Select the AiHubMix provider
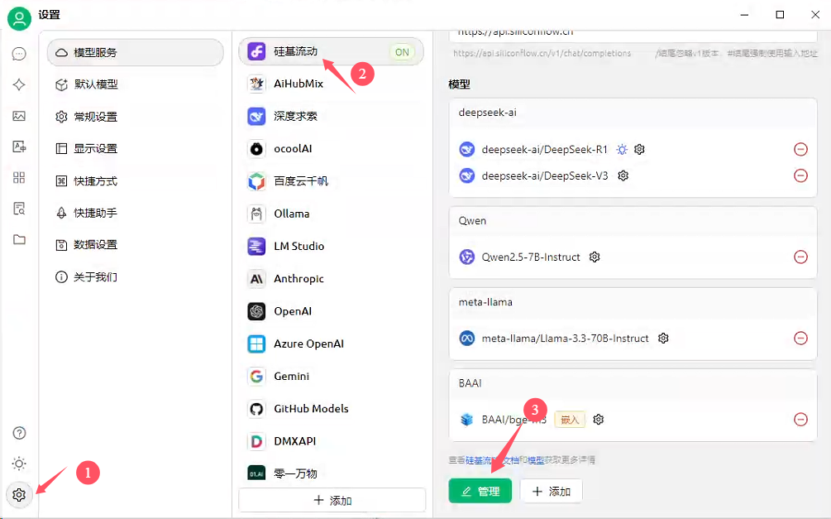 click(x=332, y=84)
